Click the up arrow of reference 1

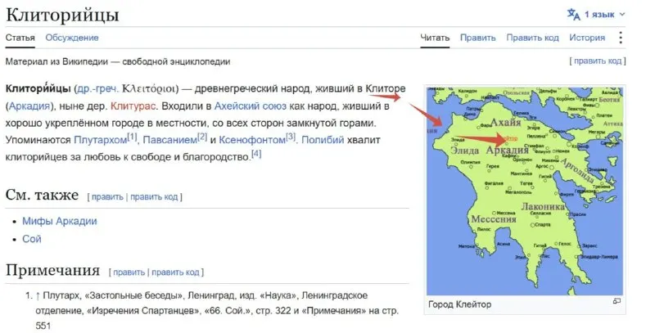38,296
